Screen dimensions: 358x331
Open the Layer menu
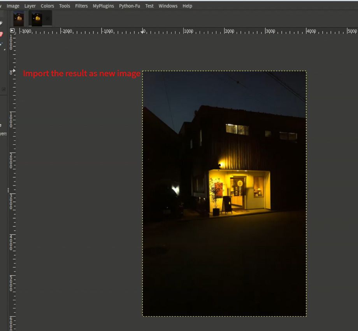pos(30,6)
